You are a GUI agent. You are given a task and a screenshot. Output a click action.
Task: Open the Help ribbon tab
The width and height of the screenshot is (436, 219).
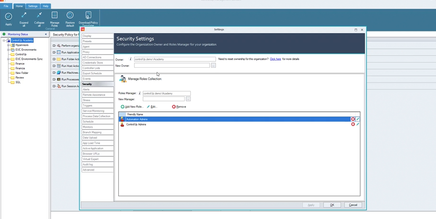pyautogui.click(x=45, y=6)
